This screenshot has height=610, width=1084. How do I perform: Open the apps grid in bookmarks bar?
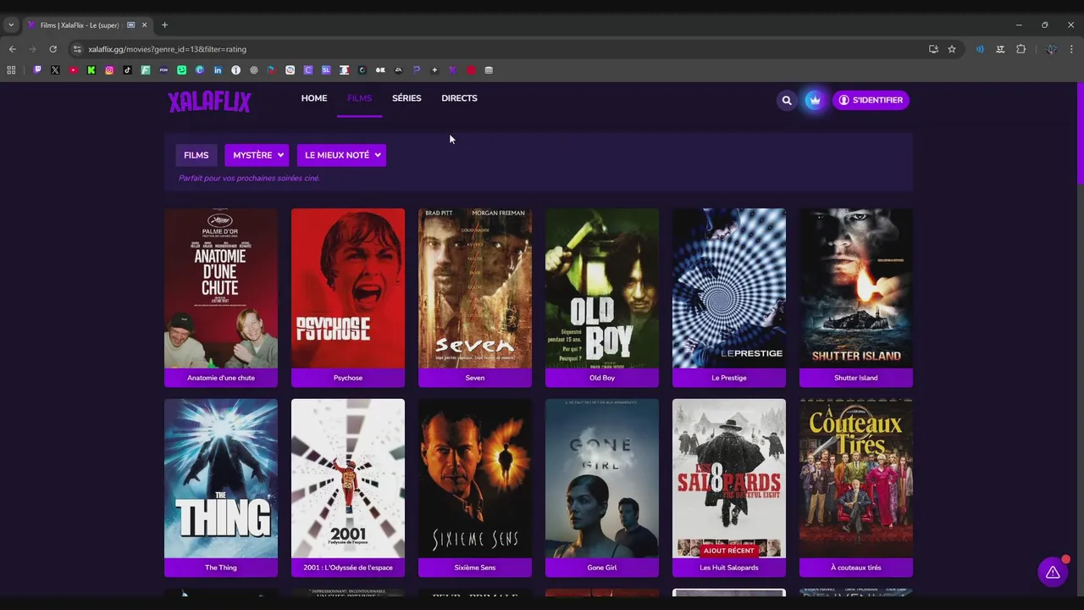pos(11,70)
